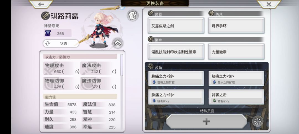
Task: Open the settings gear beside special crystal slot
Action: [x=258, y=121]
